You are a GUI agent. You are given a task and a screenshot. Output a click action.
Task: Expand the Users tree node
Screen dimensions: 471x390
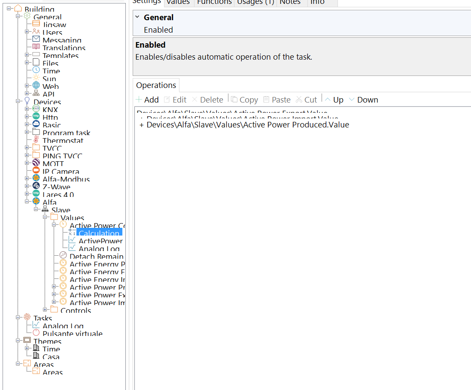tap(27, 32)
